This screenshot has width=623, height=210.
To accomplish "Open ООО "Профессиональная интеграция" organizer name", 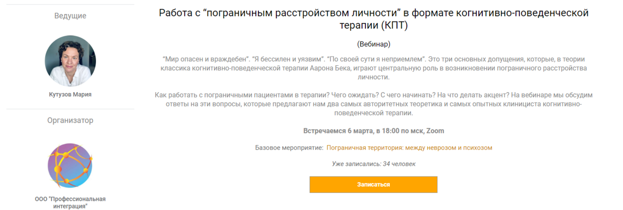I will [70, 202].
